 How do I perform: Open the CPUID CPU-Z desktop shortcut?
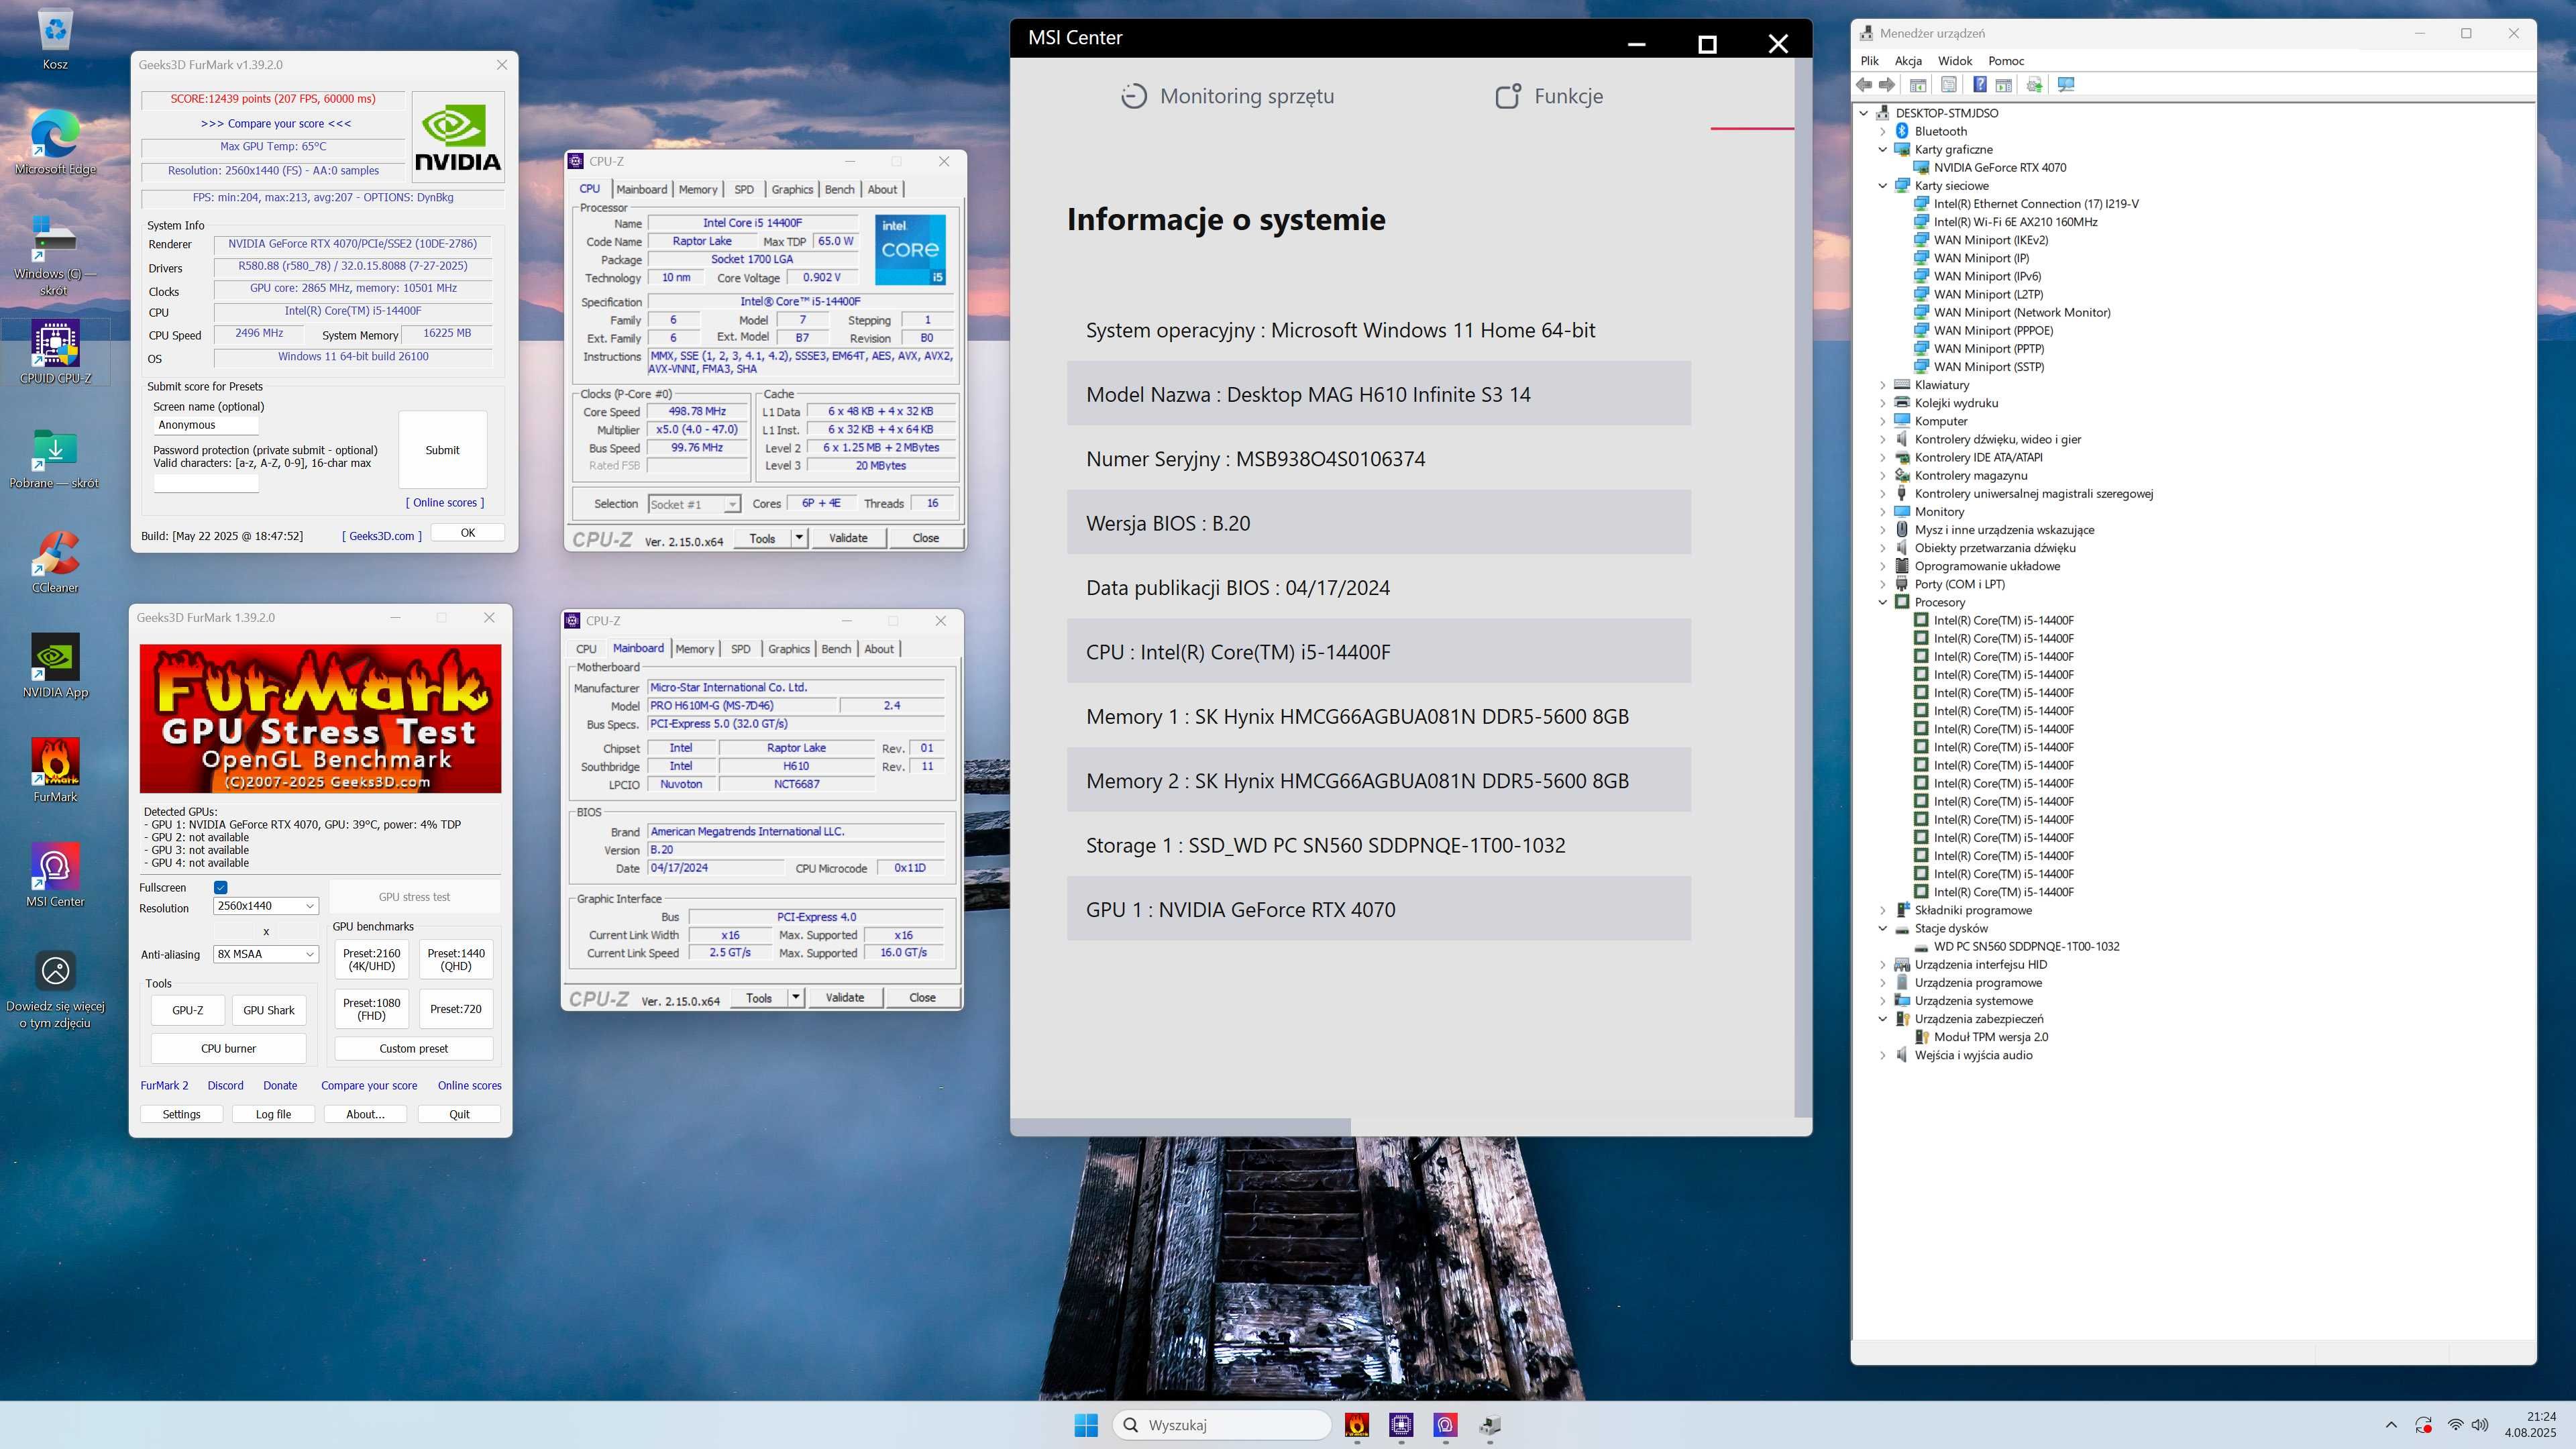click(x=55, y=352)
